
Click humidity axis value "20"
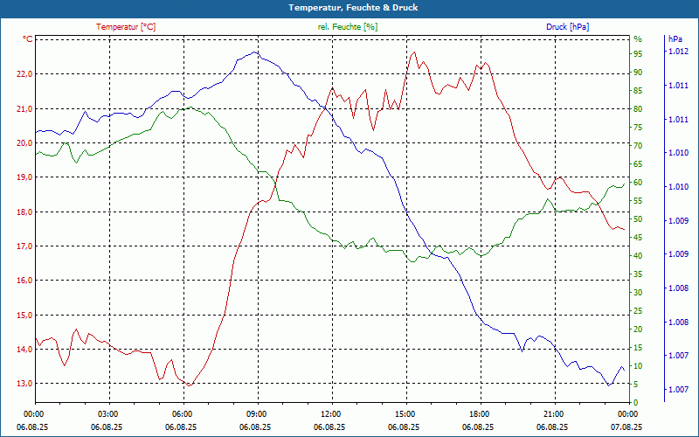638,329
